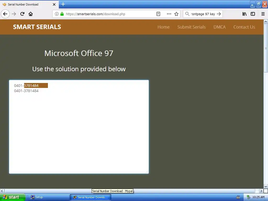
Task: Click the keyboard icon in system tray
Action: (238, 197)
